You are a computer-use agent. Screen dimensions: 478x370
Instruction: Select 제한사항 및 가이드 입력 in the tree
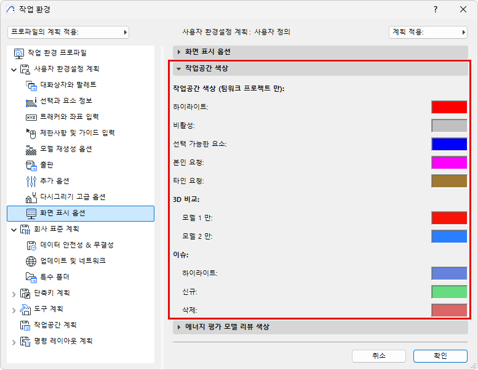coord(78,133)
